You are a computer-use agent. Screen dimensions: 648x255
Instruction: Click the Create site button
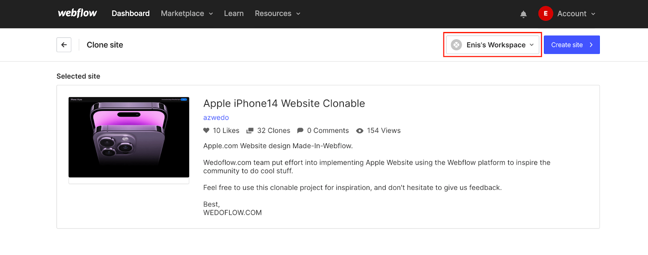(571, 45)
